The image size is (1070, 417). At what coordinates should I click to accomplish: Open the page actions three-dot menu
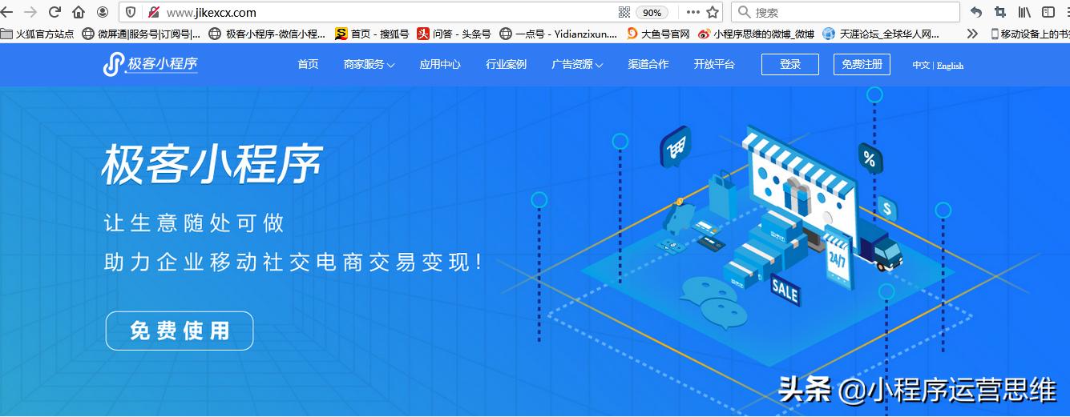click(x=692, y=12)
